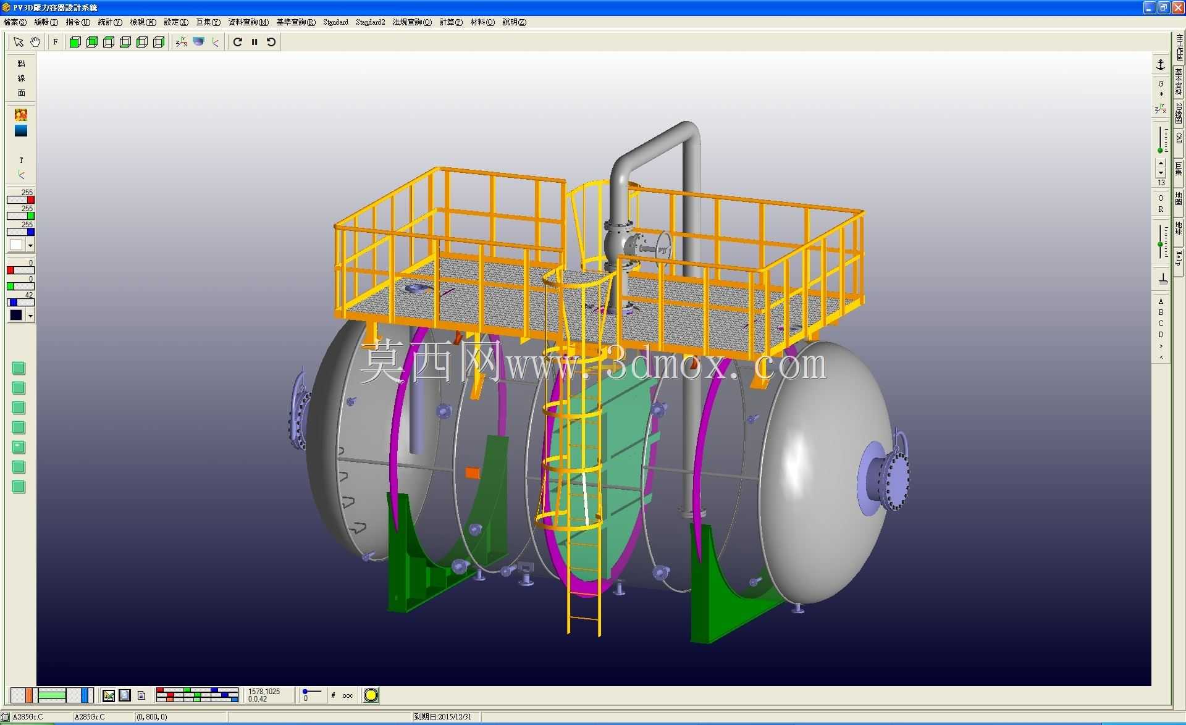Open the 材料 materials menu
1186x725 pixels.
tap(482, 22)
